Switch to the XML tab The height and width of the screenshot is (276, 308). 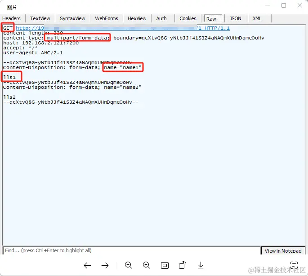[x=257, y=18]
